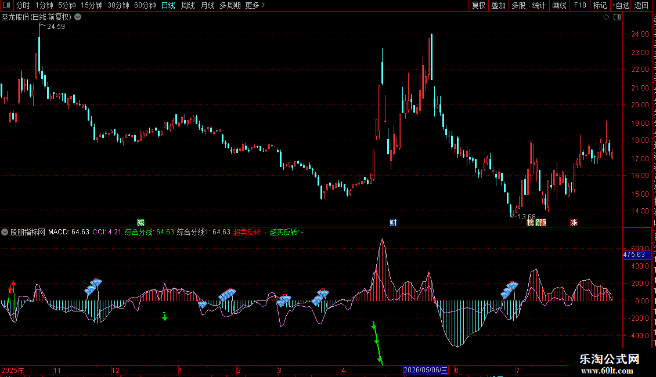Click the 多股 multi-stock button
This screenshot has height=377, width=656.
coord(518,5)
